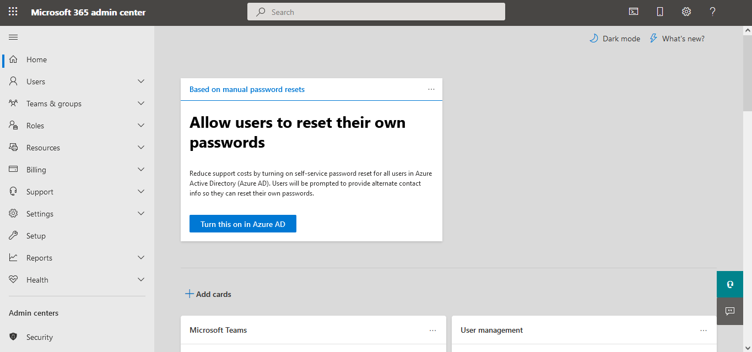Click the teal help assistant button

[x=730, y=284]
